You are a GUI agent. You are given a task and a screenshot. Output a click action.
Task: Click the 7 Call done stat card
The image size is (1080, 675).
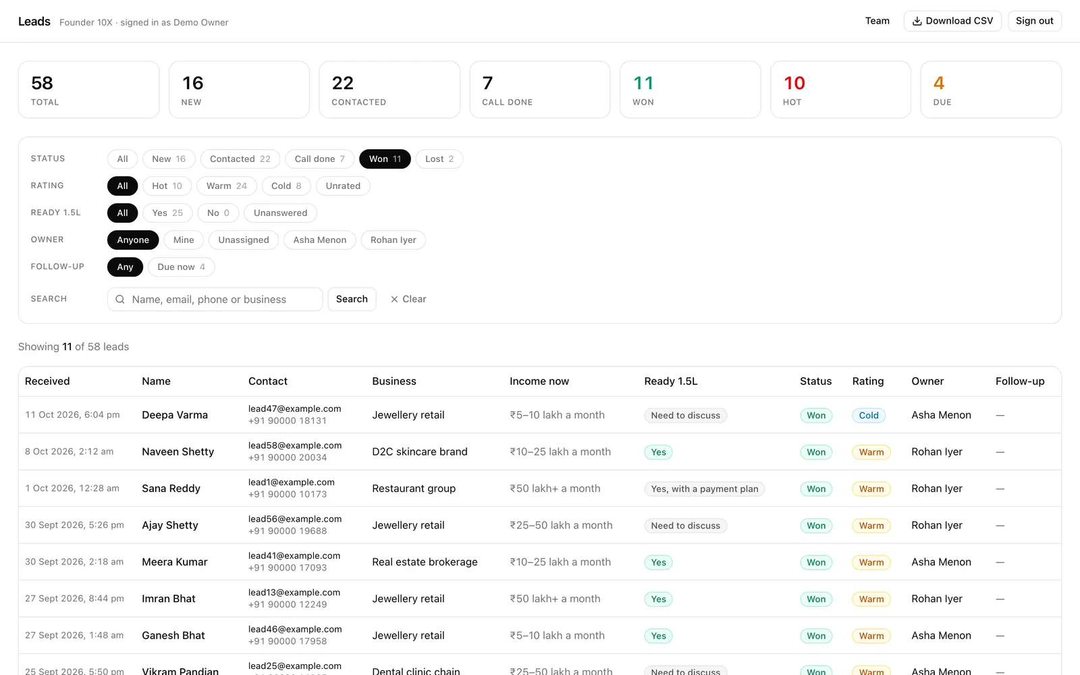point(540,90)
